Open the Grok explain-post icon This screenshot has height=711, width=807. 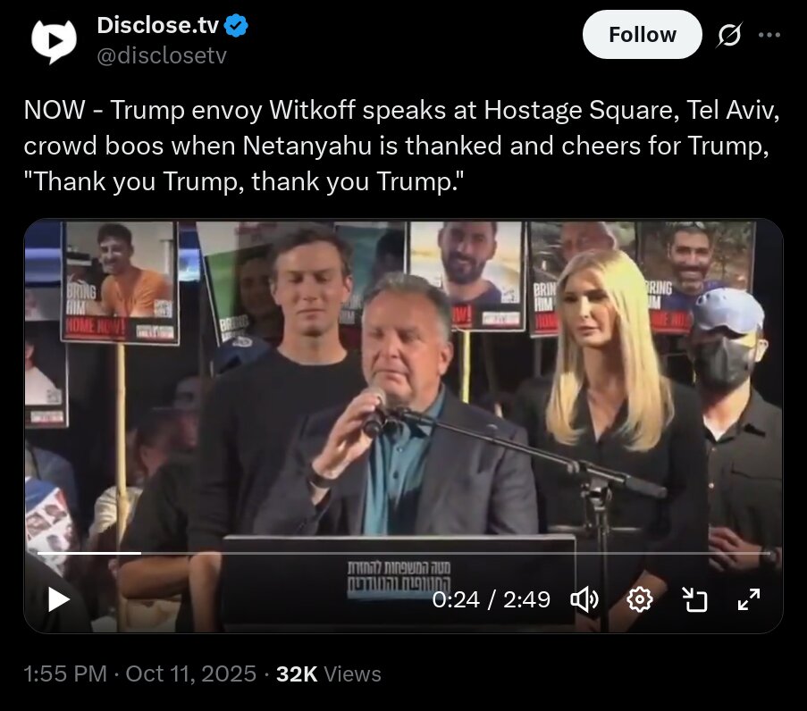[729, 35]
